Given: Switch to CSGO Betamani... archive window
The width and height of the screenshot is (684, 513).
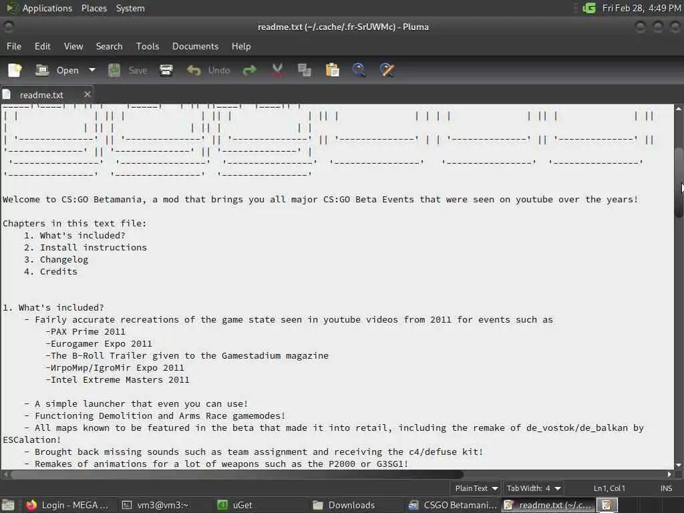Looking at the screenshot, I should click(x=453, y=505).
